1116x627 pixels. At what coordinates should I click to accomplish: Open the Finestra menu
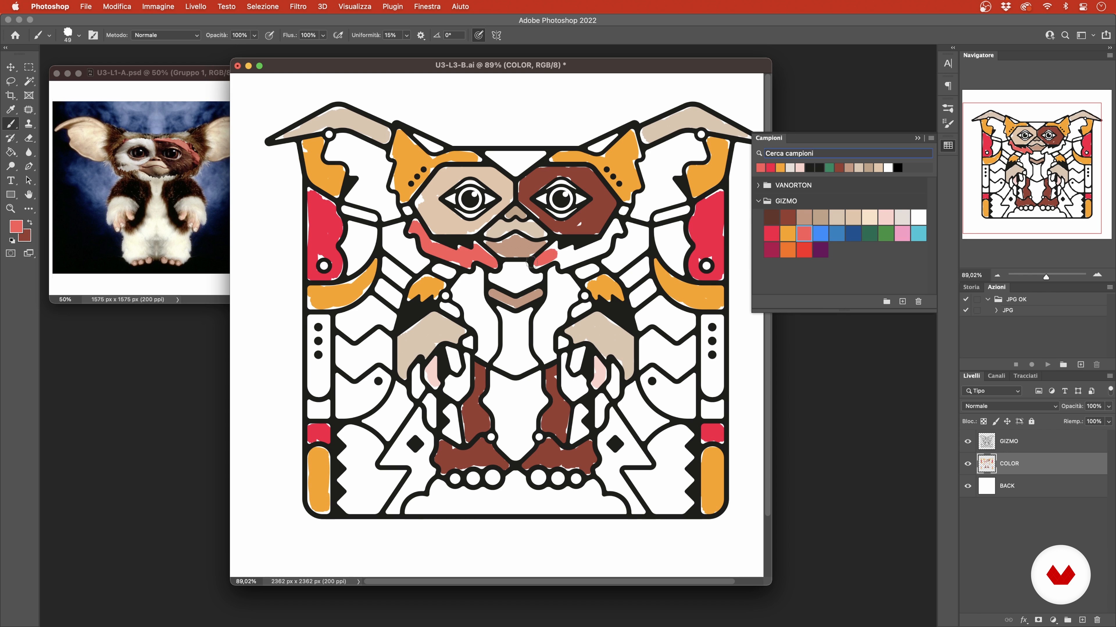pos(427,6)
